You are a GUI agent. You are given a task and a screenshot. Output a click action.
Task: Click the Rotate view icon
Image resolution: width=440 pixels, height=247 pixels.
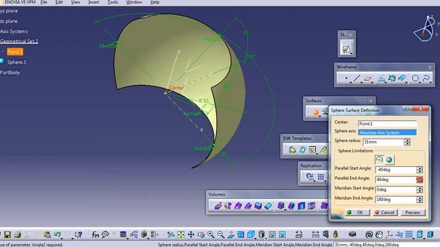click(x=201, y=235)
